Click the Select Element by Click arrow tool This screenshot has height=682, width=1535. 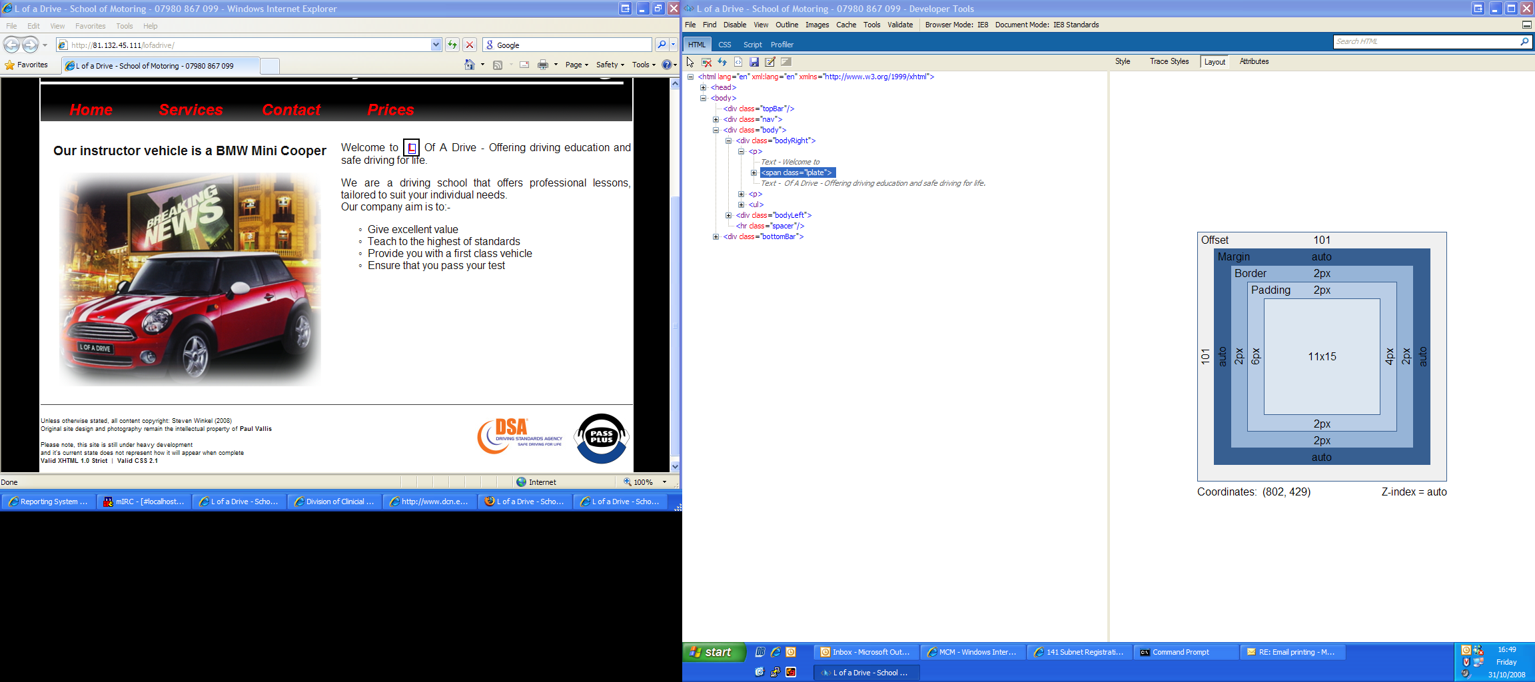point(690,62)
